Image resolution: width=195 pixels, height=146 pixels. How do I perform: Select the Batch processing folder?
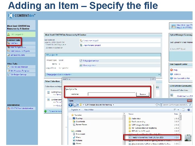coord(138,122)
